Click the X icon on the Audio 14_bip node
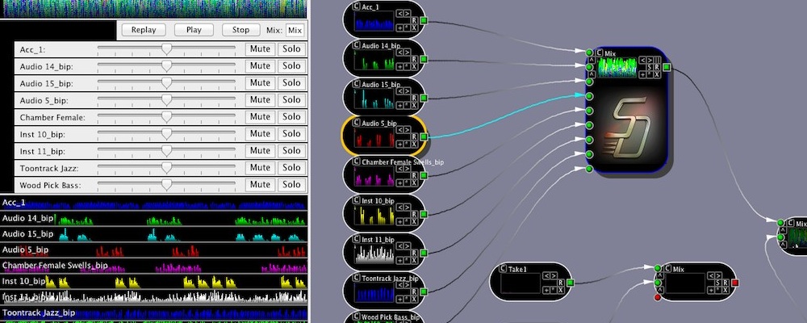807x323 pixels. [x=414, y=67]
